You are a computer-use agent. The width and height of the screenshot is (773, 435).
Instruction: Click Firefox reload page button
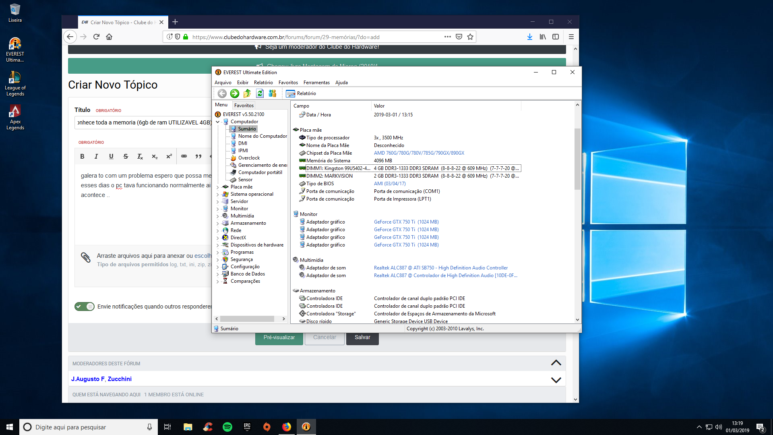(96, 37)
